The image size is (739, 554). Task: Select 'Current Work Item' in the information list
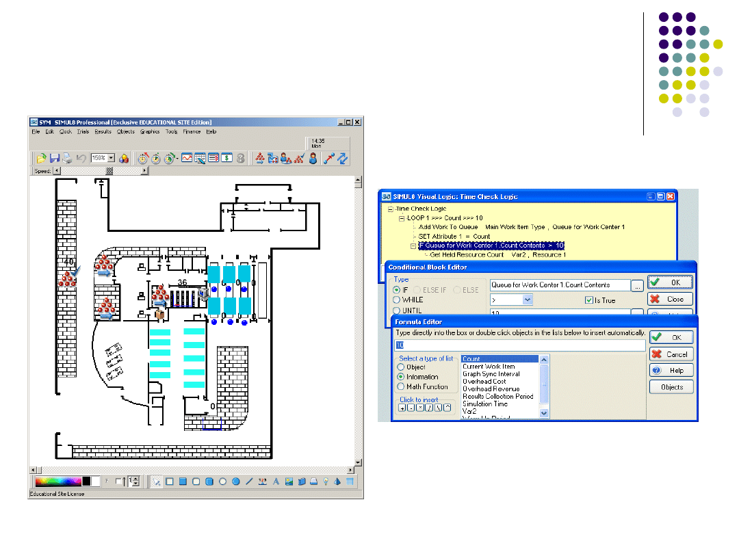489,367
